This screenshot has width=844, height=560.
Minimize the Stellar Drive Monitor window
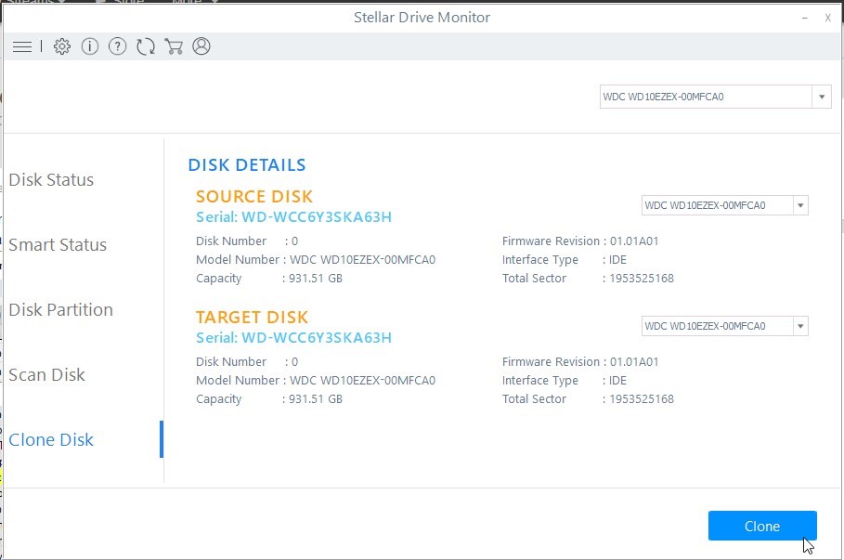[x=805, y=18]
